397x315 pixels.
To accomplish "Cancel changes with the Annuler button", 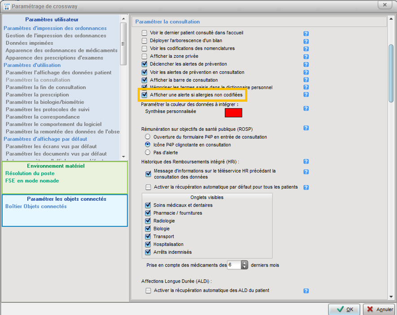I will tap(379, 310).
